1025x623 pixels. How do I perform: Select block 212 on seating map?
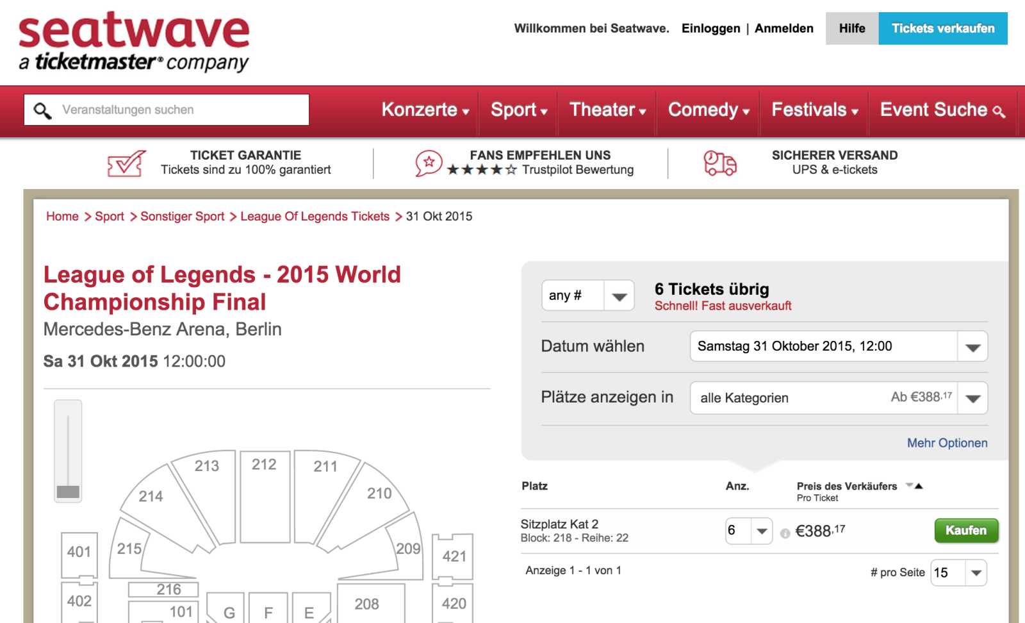(264, 497)
